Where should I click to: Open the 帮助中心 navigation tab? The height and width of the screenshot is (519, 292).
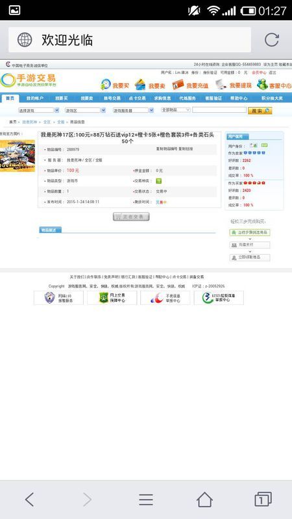click(x=239, y=99)
